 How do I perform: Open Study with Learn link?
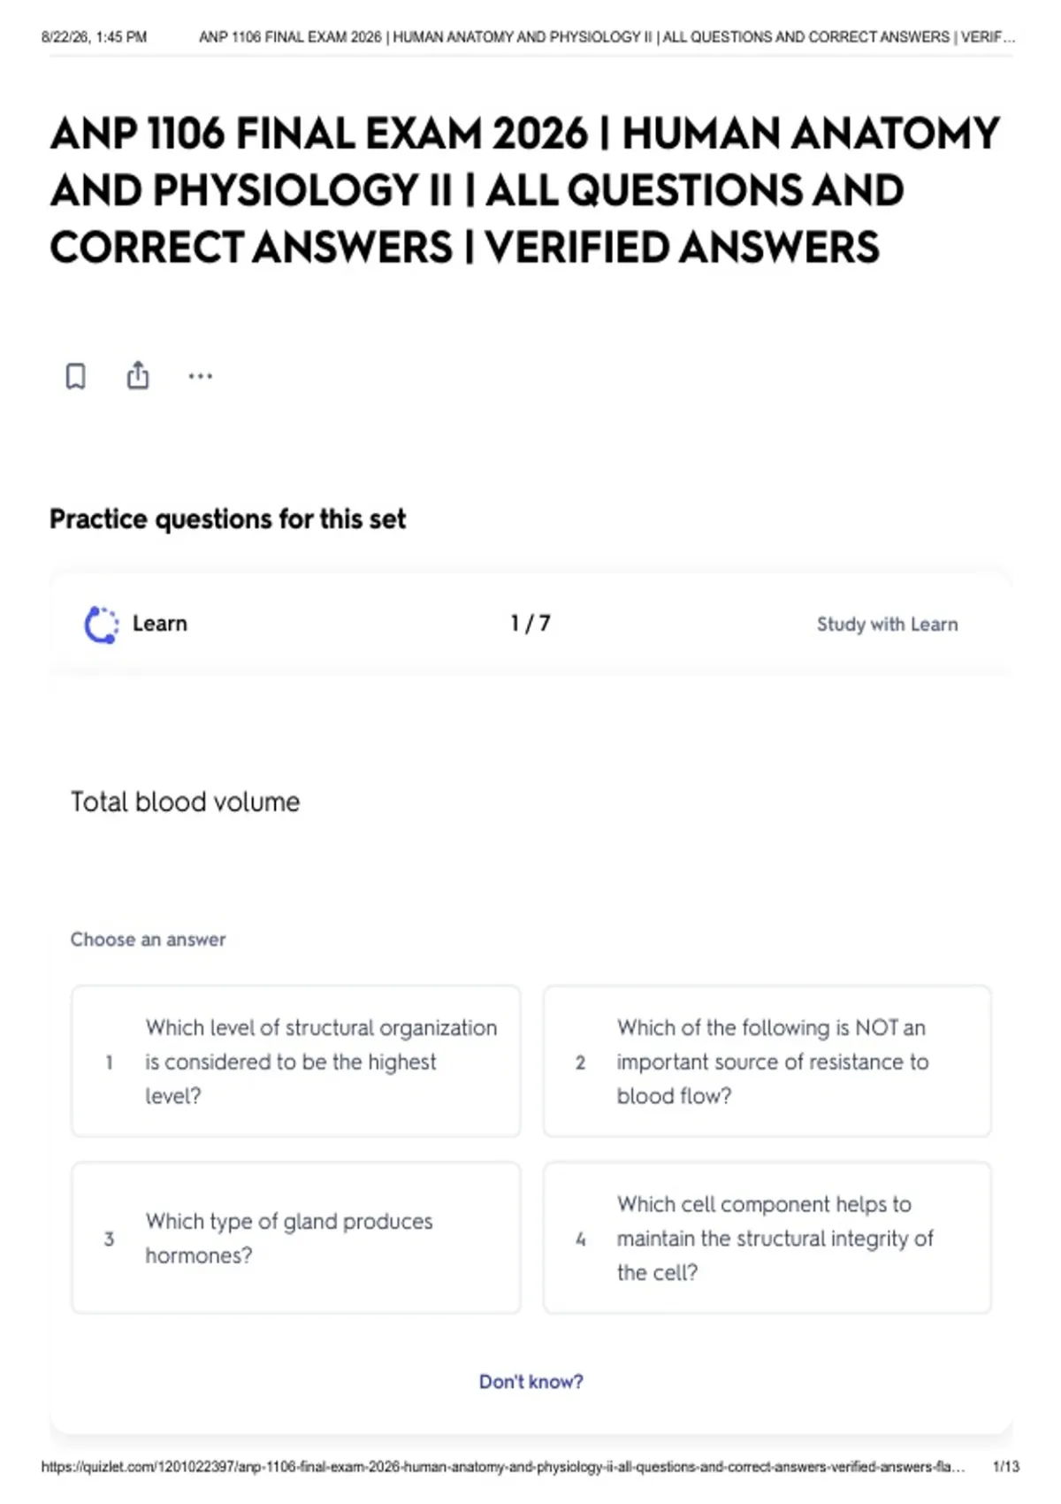tap(887, 625)
